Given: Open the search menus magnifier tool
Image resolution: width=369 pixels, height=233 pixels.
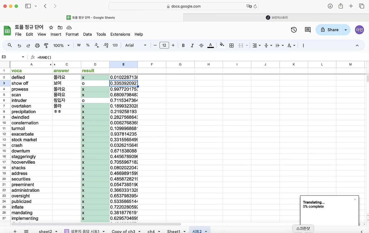Looking at the screenshot, I should point(10,45).
